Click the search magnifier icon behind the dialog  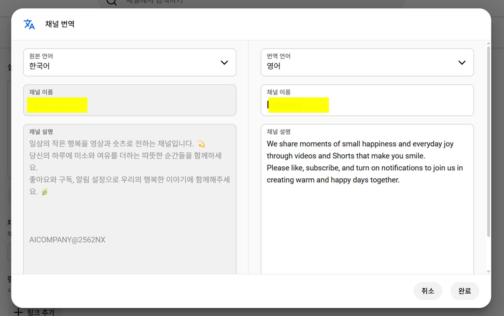pos(111,3)
